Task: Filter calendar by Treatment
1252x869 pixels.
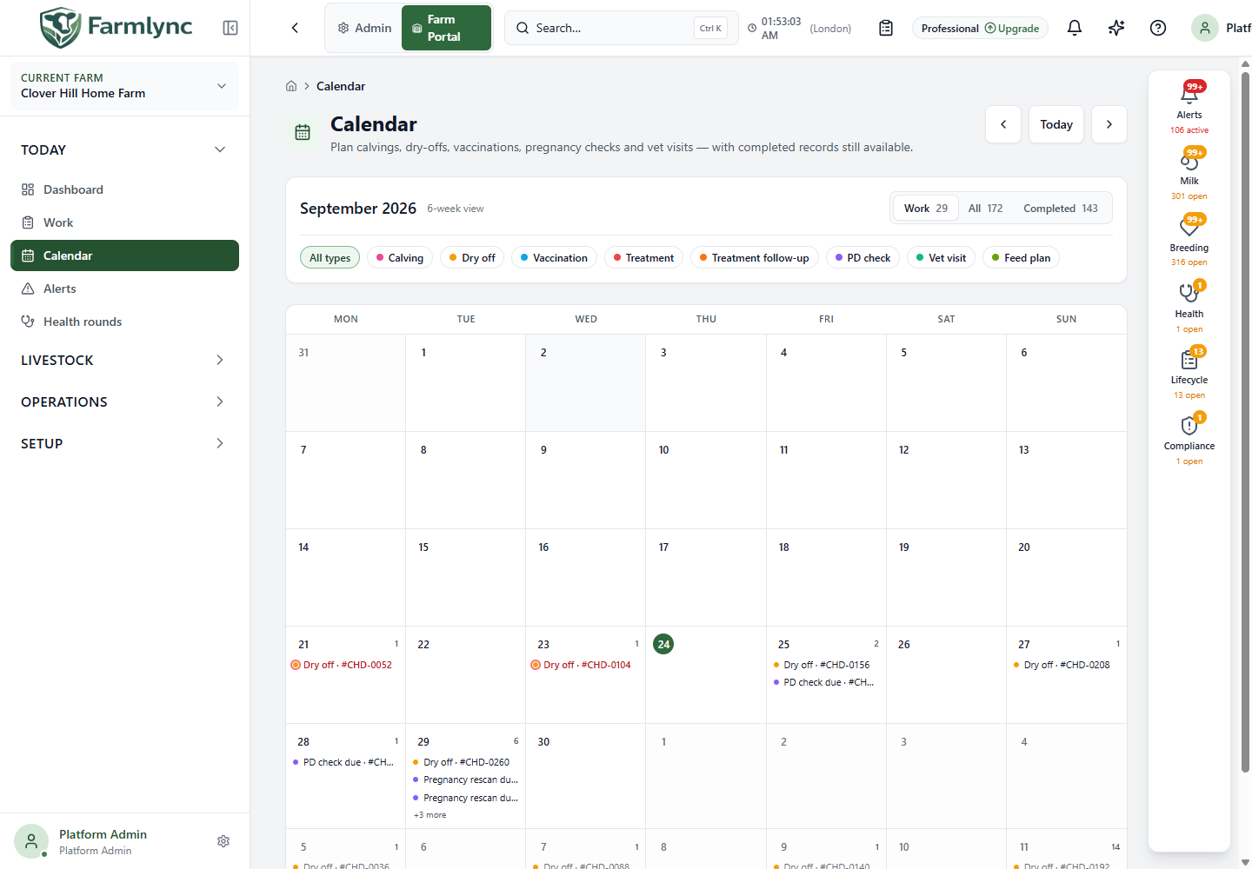Action: point(643,258)
